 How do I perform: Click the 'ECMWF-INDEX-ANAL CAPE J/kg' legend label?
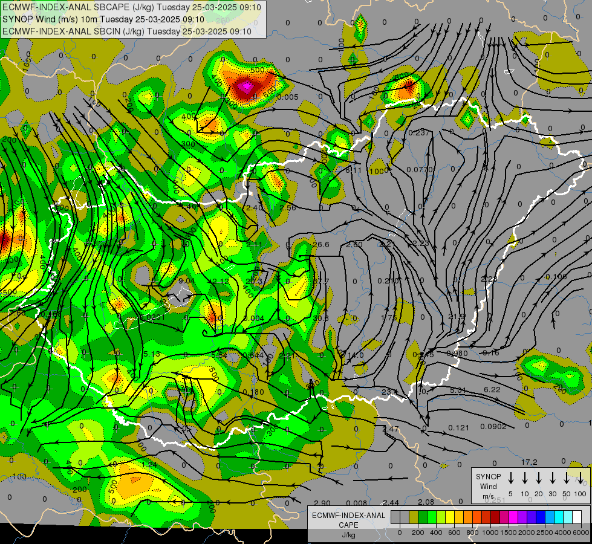(348, 525)
